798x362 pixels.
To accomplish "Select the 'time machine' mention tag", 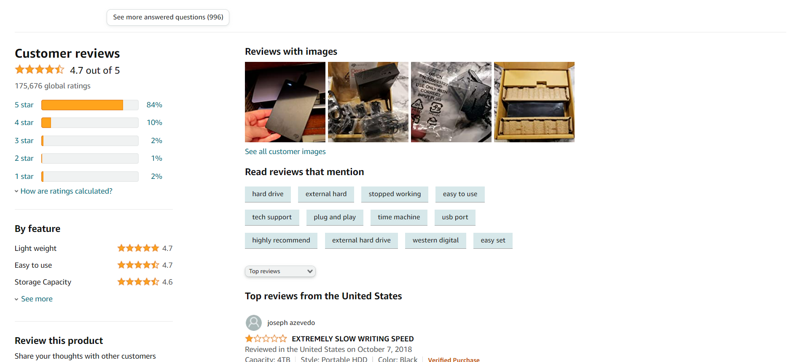I will coord(399,217).
